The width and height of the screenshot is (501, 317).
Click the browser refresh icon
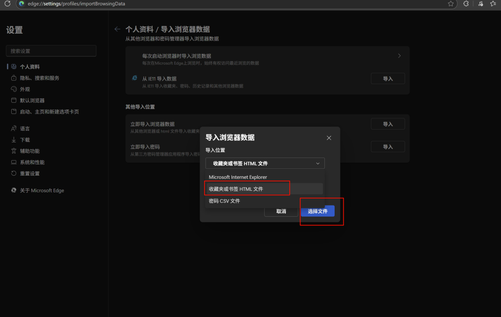(x=7, y=3)
